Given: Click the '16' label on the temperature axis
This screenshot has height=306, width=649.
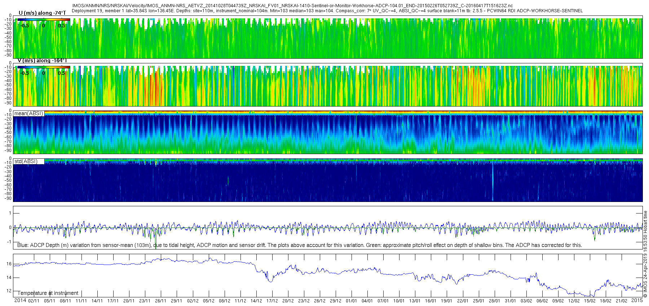Looking at the screenshot, I should pyautogui.click(x=9, y=264).
